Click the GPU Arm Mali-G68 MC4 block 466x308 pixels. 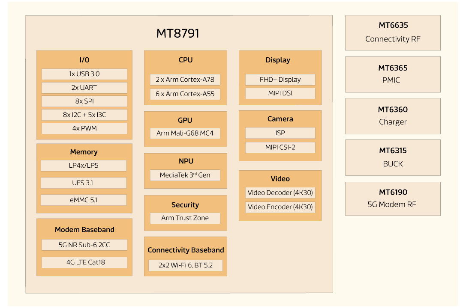tap(185, 133)
